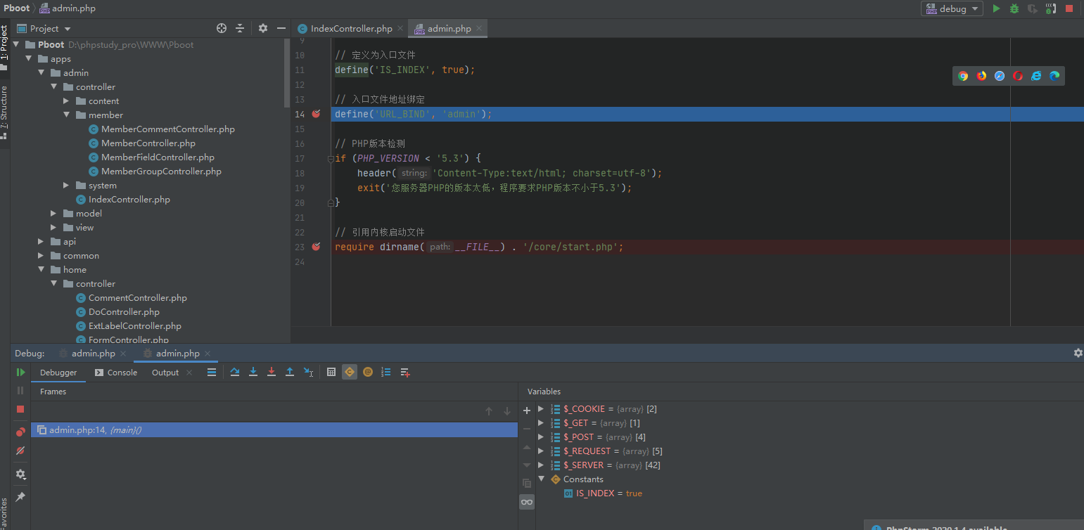Image resolution: width=1084 pixels, height=530 pixels.
Task: Expand the model folder
Action: (53, 214)
